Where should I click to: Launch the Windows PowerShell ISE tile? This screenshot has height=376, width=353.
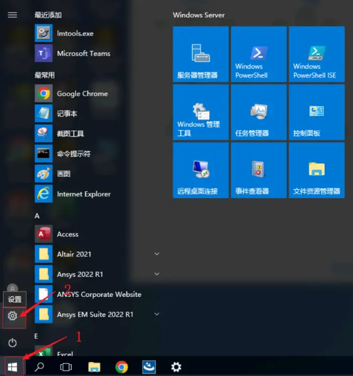tap(317, 54)
